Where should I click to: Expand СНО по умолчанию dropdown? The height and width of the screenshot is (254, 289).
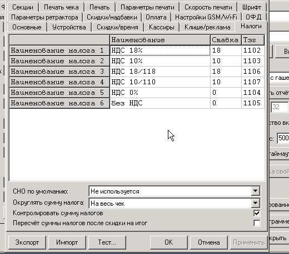tap(255, 191)
